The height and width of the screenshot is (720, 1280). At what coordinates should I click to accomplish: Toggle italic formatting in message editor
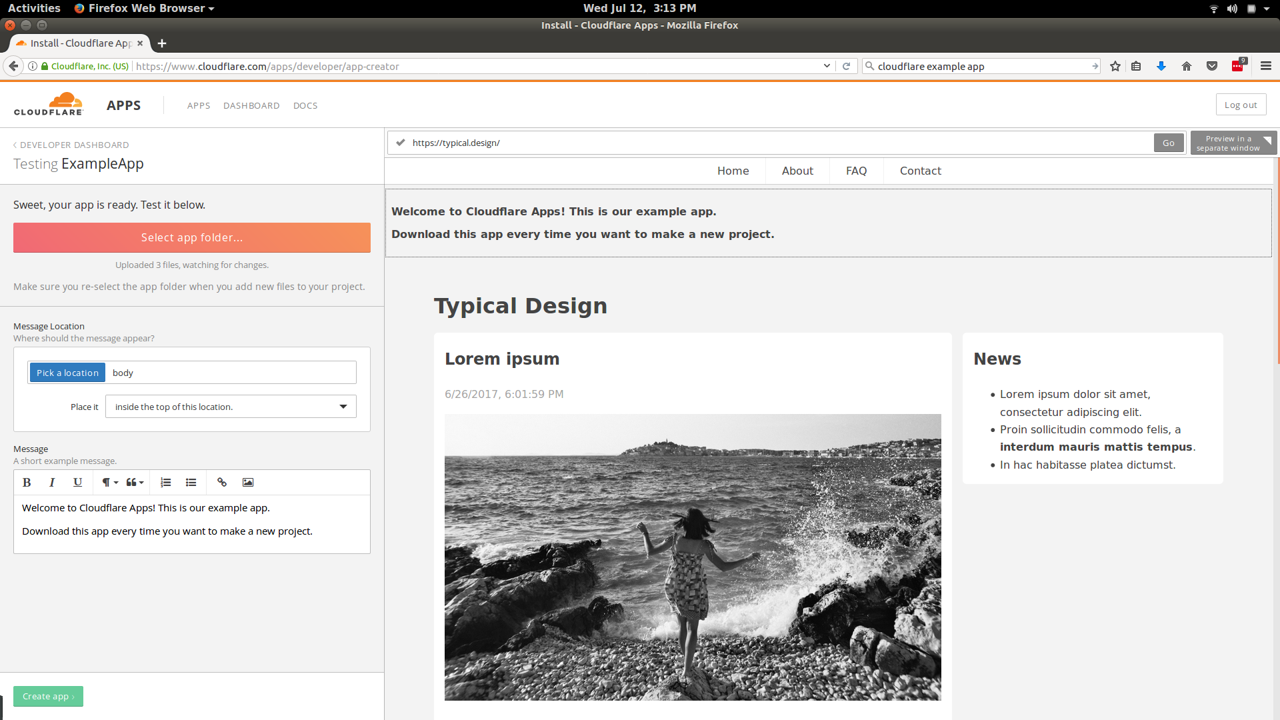[x=52, y=483]
